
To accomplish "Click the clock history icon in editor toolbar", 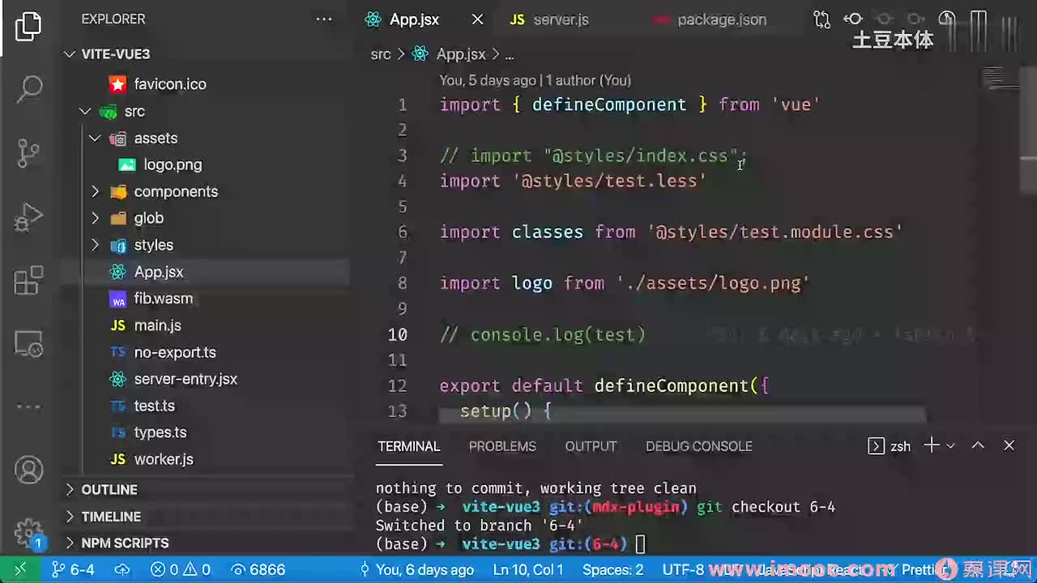I will tap(946, 19).
